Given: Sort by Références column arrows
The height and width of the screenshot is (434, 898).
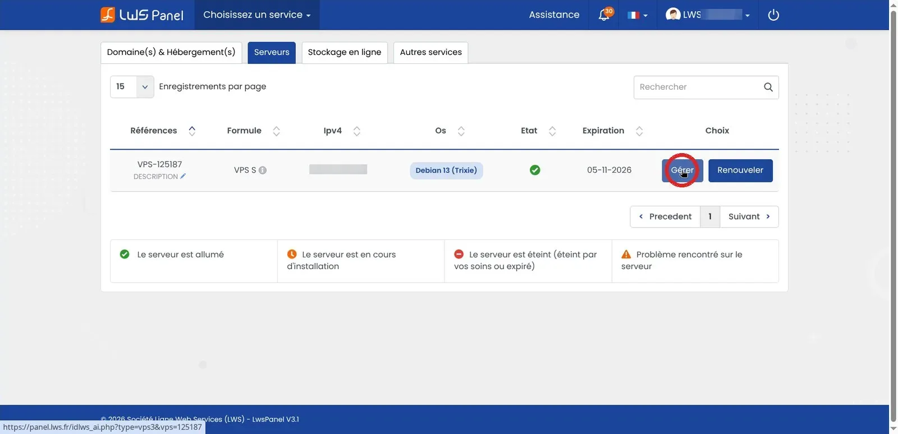Looking at the screenshot, I should pyautogui.click(x=192, y=131).
